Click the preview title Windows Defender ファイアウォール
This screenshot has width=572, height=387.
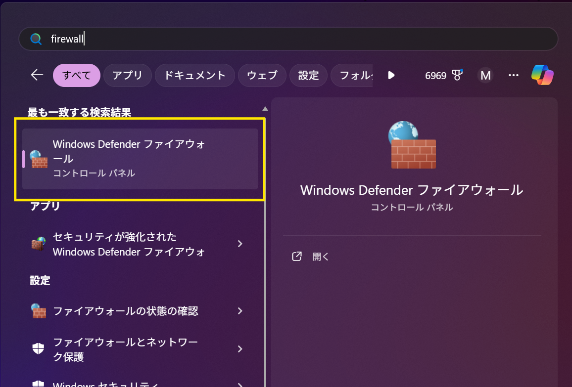[412, 190]
